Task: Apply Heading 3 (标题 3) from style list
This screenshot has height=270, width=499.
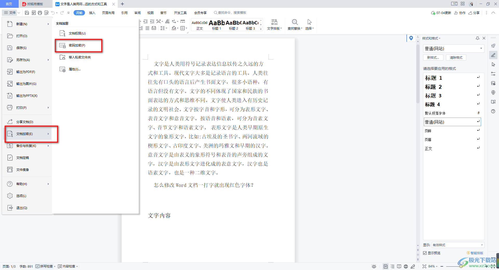Action: tap(452, 96)
